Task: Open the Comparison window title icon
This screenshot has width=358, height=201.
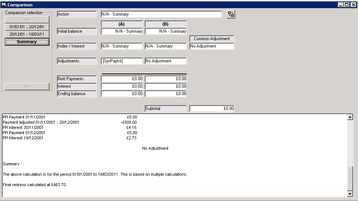Action: tap(4, 5)
